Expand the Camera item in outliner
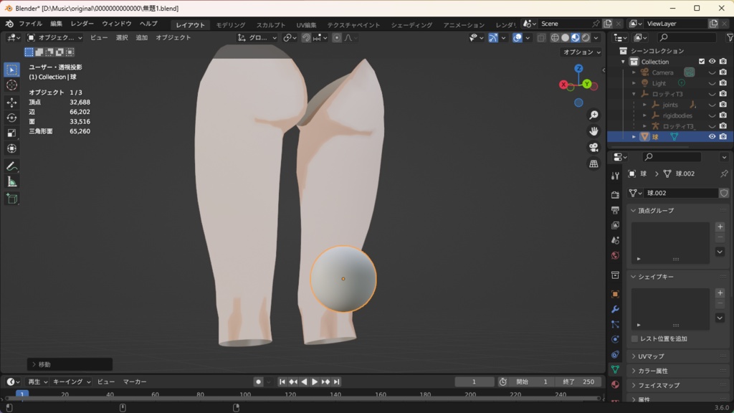The image size is (734, 413). 634,72
